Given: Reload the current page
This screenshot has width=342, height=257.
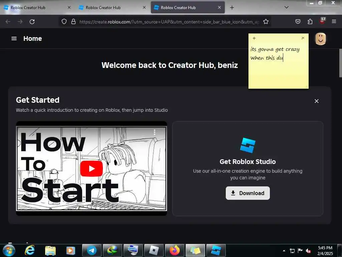Looking at the screenshot, I should 32,22.
